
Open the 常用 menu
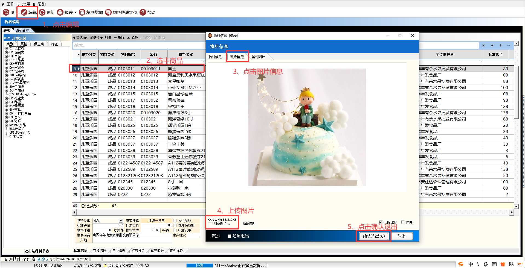24,4
